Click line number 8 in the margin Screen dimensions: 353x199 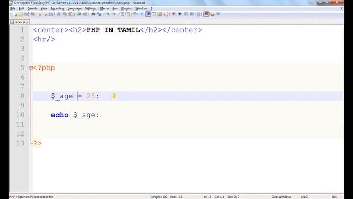coord(22,96)
